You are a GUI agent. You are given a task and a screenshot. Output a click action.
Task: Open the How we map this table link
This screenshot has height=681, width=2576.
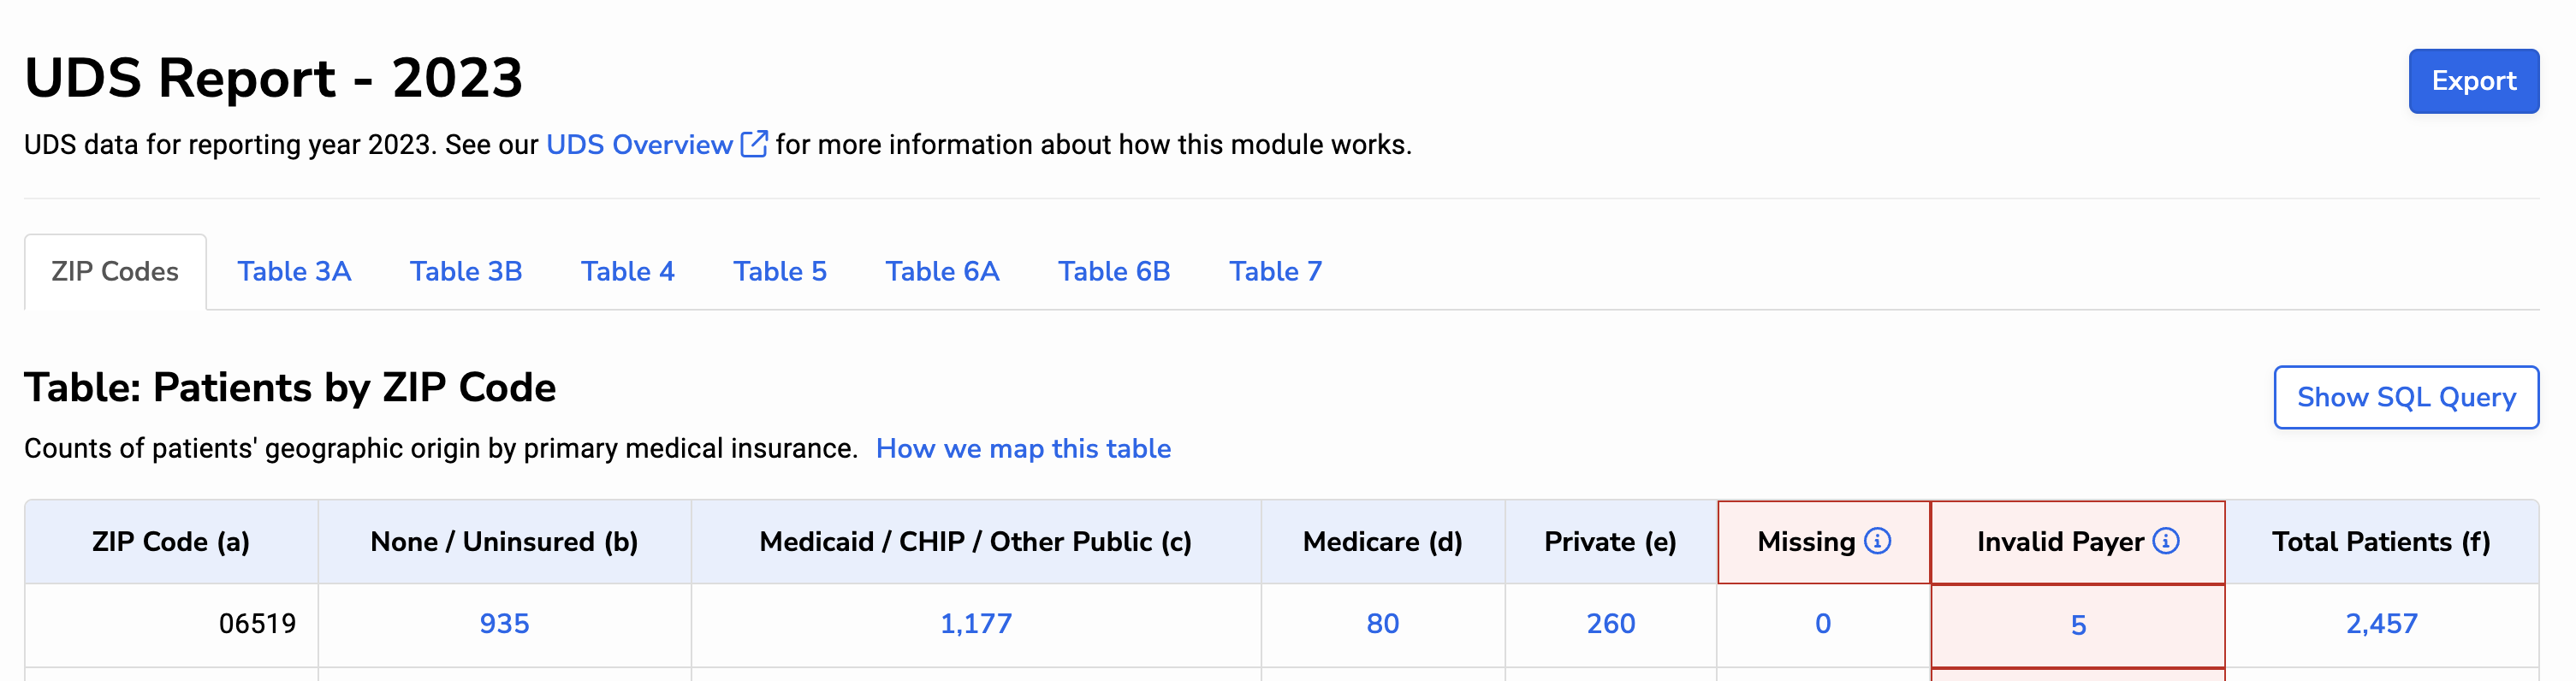coord(1022,448)
